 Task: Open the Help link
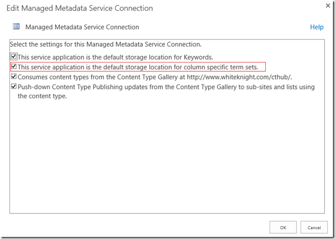click(x=316, y=27)
